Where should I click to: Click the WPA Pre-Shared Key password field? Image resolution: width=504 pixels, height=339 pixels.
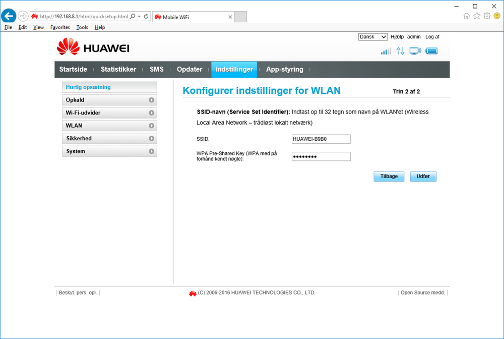321,156
